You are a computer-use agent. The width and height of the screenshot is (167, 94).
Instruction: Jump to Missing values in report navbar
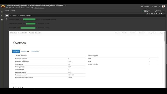click(x=152, y=33)
